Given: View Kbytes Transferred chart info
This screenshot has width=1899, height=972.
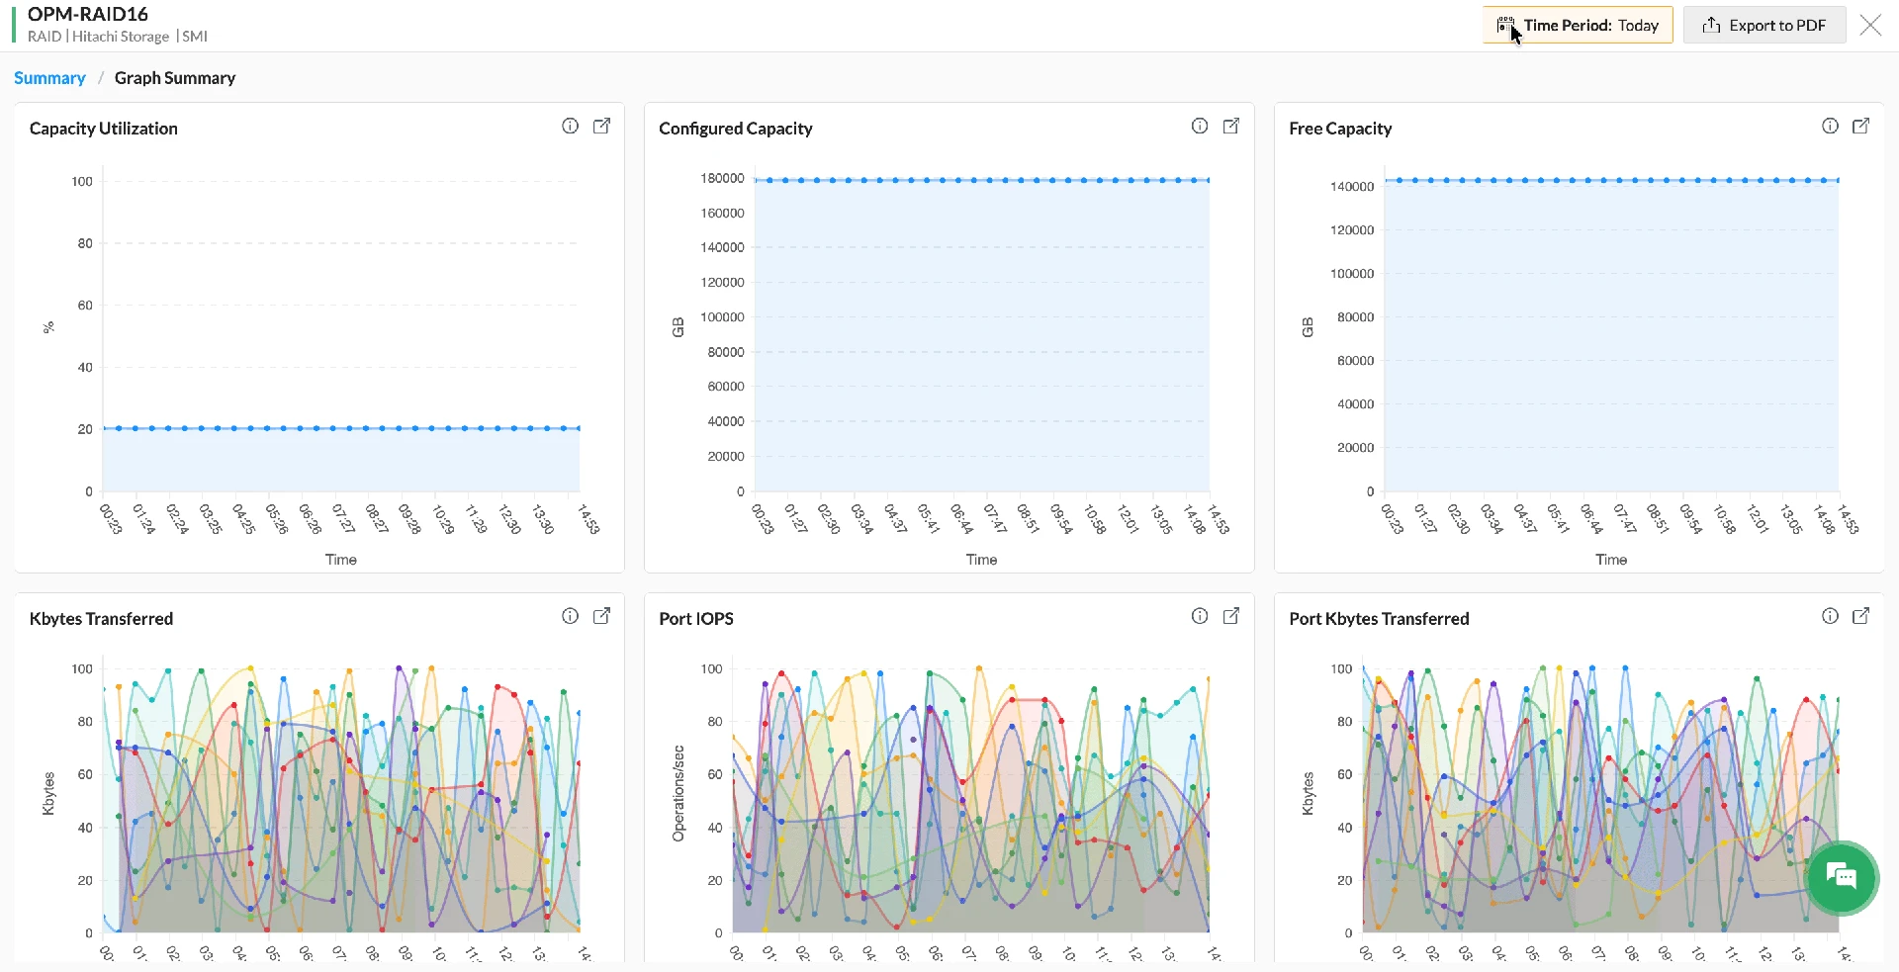Looking at the screenshot, I should [x=570, y=615].
